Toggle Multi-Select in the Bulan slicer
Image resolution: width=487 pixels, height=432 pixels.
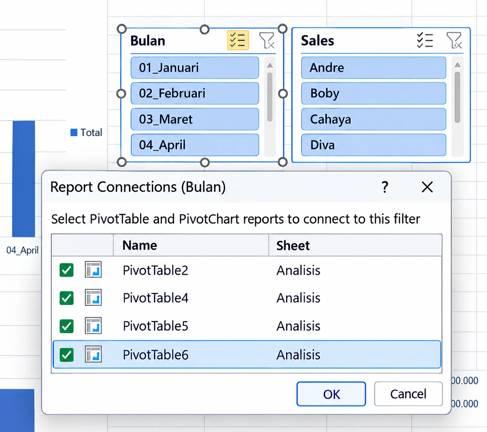click(238, 40)
